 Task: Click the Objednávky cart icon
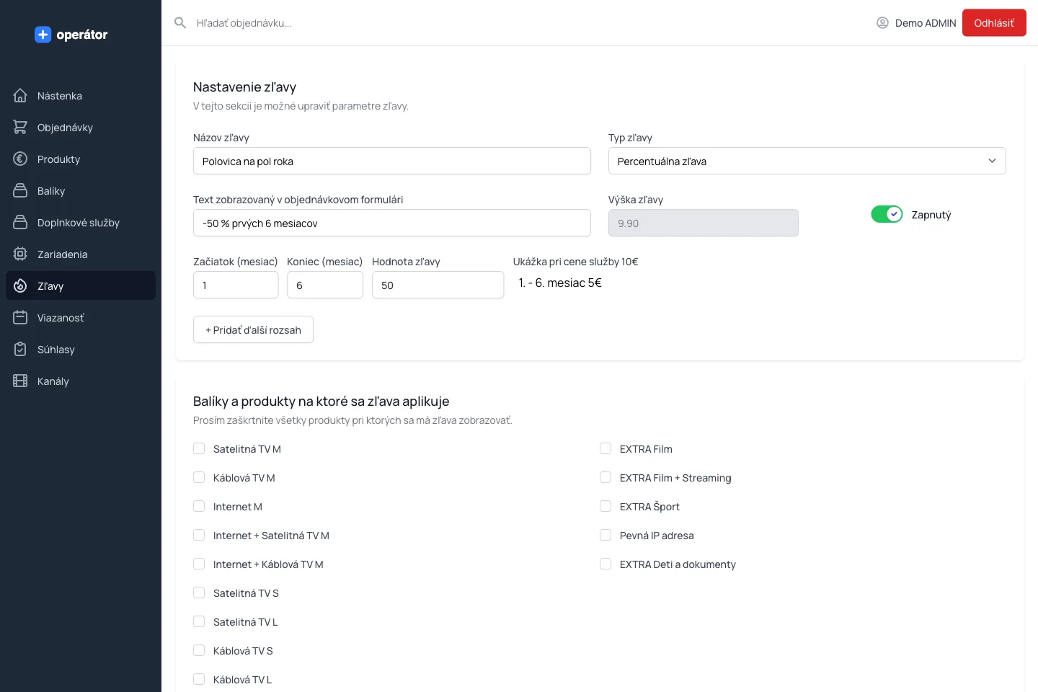[x=20, y=127]
